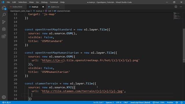The image size is (185, 104).
Task: Open the Debug view bug icon
Action: click(4, 29)
